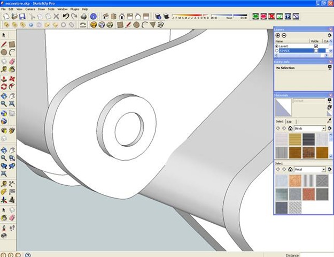Expand the Layers panel details arrow

330,35
